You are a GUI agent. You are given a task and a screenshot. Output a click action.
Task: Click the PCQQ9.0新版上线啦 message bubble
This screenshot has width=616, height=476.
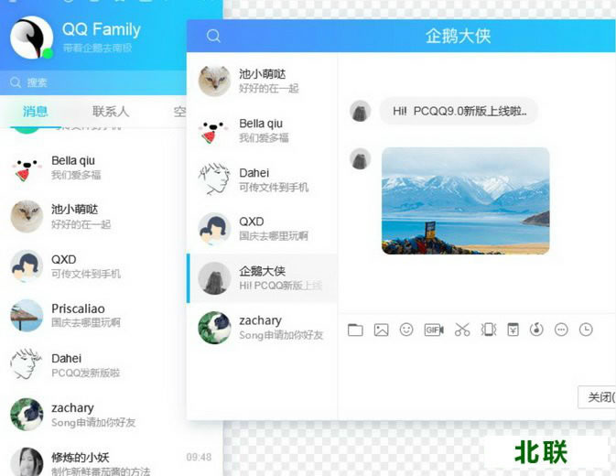[x=459, y=111]
